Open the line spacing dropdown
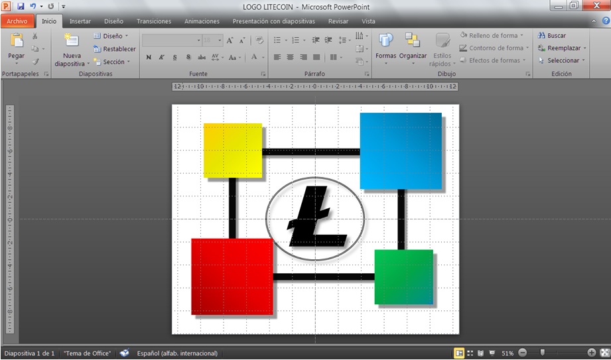The image size is (611, 360). 344,40
